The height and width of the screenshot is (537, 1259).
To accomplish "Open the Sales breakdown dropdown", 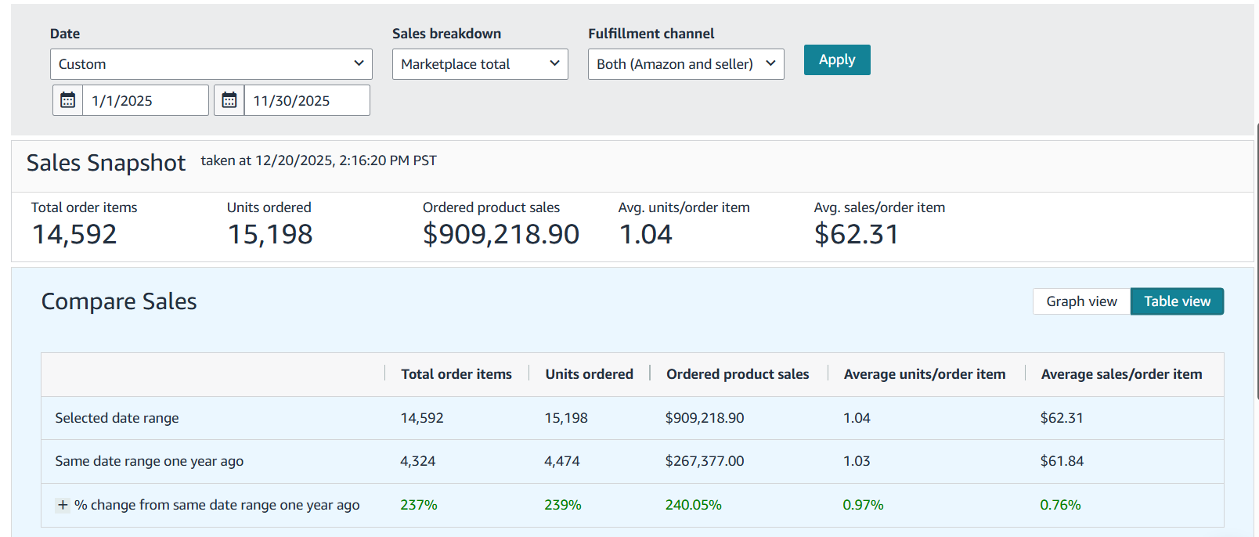I will (x=479, y=64).
